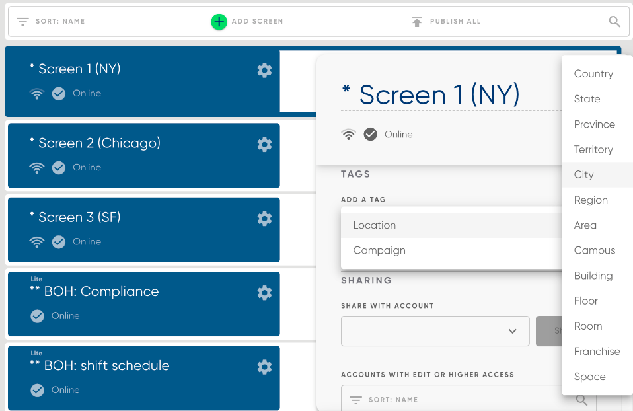Viewport: 633px width, 411px height.
Task: Click the green Add Screen plus icon
Action: pyautogui.click(x=219, y=21)
